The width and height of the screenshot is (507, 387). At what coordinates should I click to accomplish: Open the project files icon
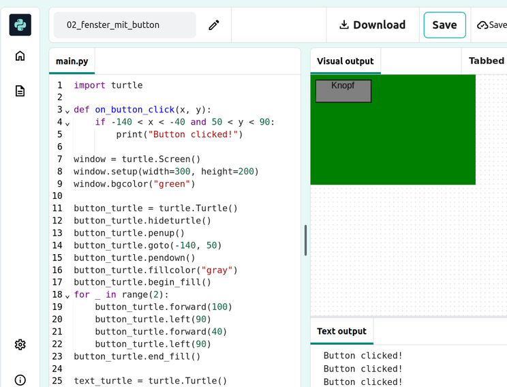pyautogui.click(x=20, y=91)
